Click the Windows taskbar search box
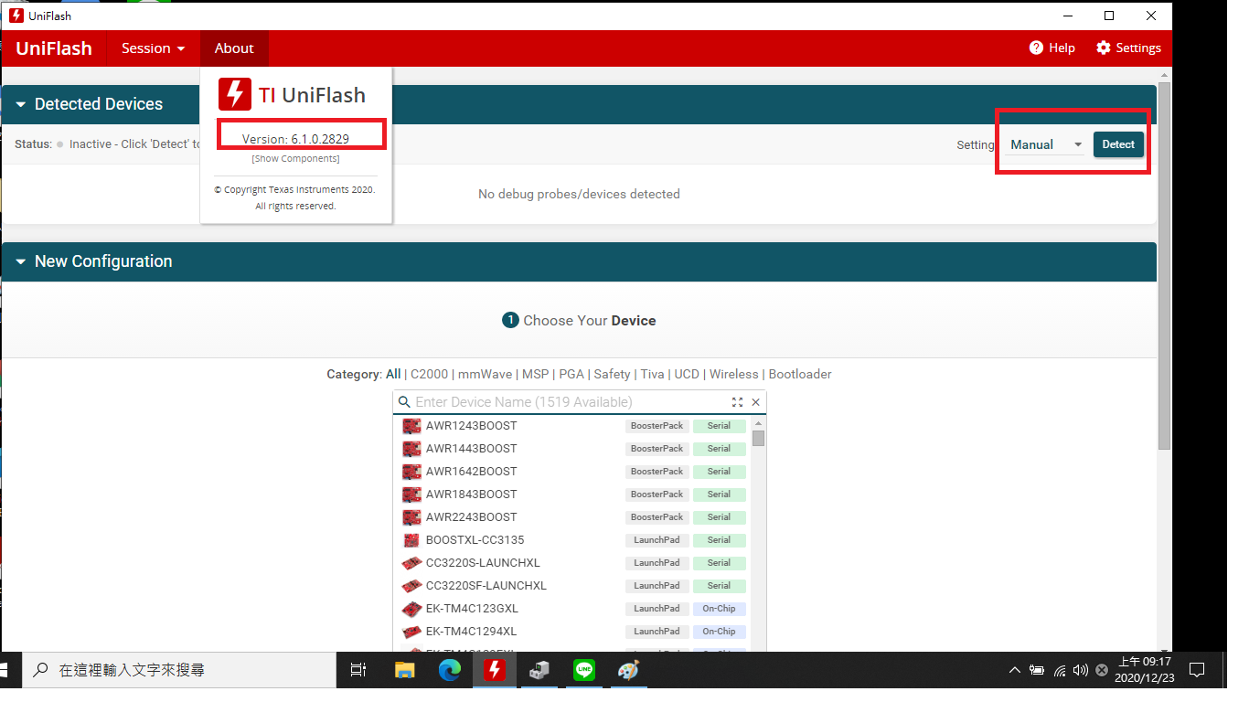 pos(179,670)
